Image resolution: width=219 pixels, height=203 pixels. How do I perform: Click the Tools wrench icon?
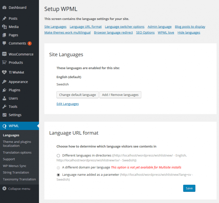(4, 107)
